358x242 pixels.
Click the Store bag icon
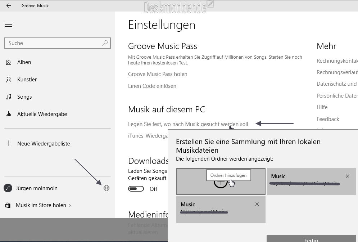pos(8,205)
